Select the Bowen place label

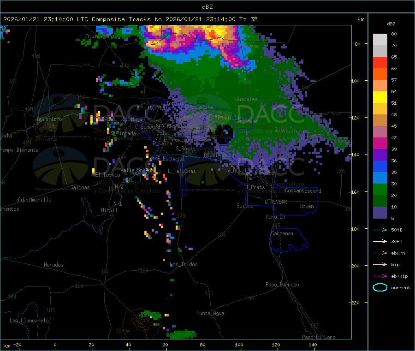tap(307, 206)
